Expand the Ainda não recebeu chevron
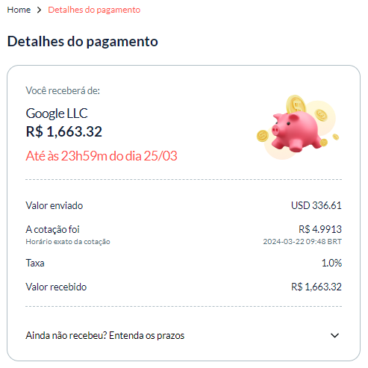368x368 pixels. pyautogui.click(x=334, y=335)
